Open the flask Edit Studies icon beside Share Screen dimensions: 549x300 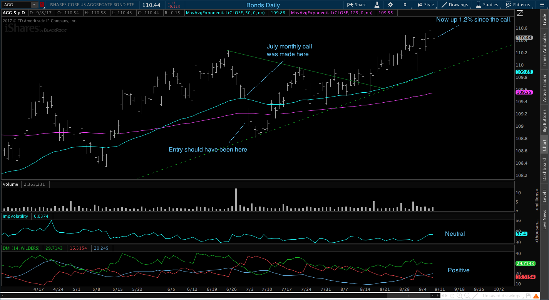tap(377, 5)
